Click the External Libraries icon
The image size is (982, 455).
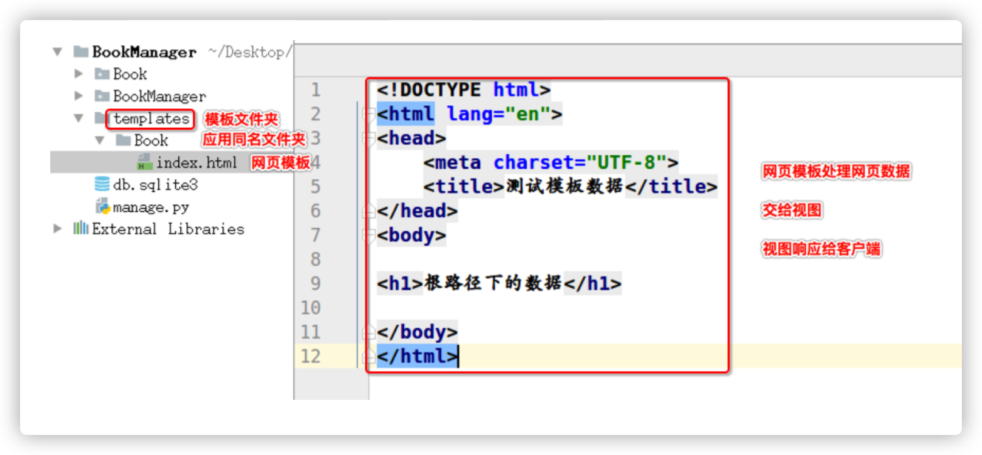click(x=80, y=228)
